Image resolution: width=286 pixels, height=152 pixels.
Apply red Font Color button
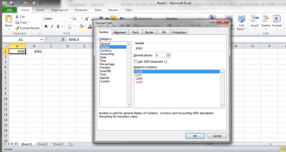[x=90, y=26]
